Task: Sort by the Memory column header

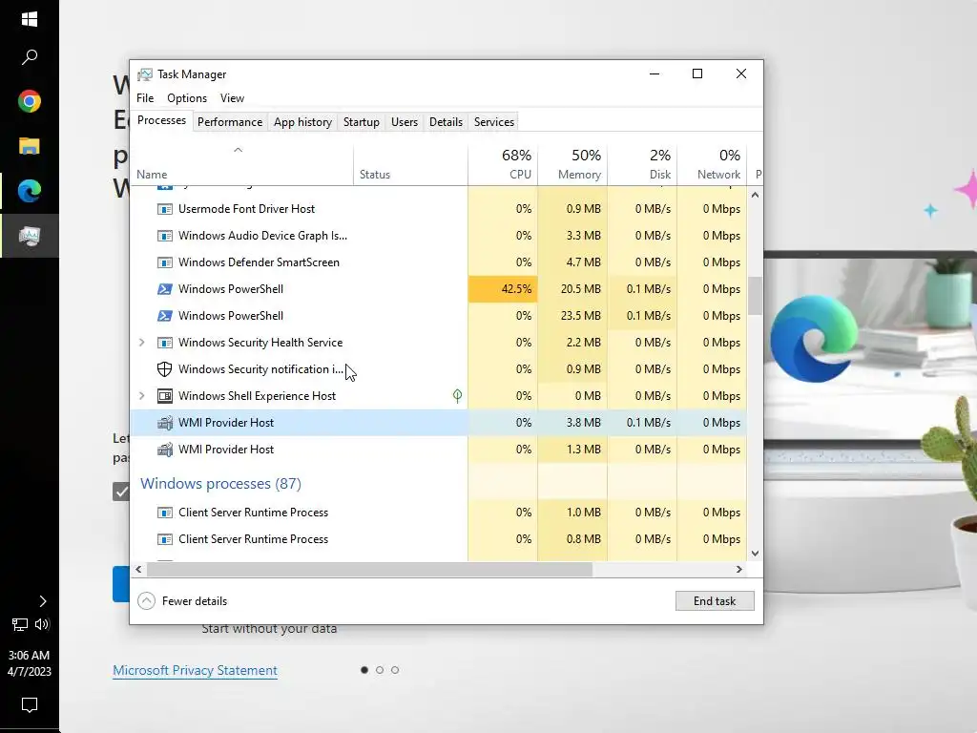Action: click(x=572, y=165)
